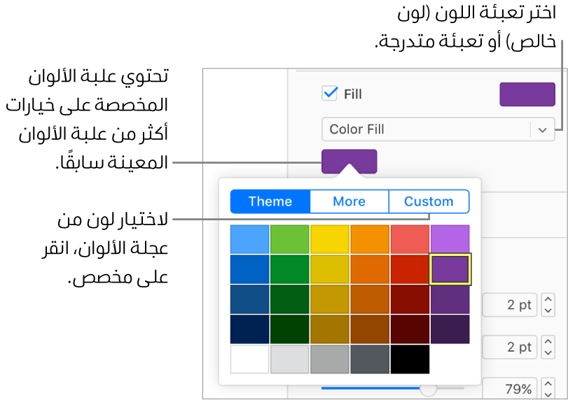Pick the darkest purple swatch in fourth row

point(450,329)
